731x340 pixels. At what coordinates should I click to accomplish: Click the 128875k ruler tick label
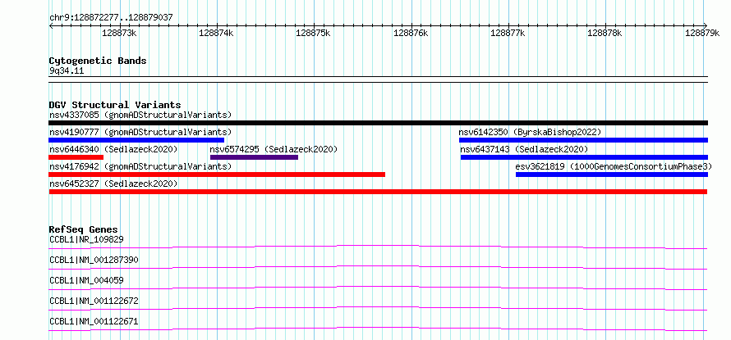click(313, 33)
